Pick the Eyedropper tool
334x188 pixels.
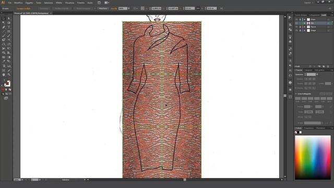(x=4, y=62)
